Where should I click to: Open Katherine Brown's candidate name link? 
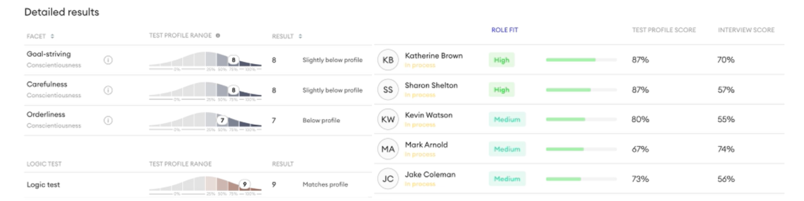(434, 56)
